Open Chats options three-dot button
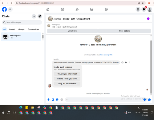The width and height of the screenshot is (154, 120). 34,16
